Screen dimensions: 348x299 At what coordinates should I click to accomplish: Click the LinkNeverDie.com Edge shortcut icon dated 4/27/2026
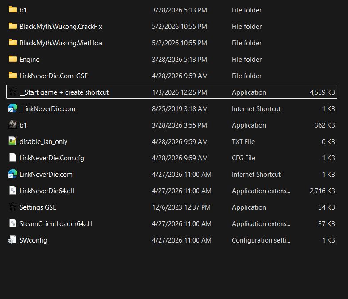(13, 174)
